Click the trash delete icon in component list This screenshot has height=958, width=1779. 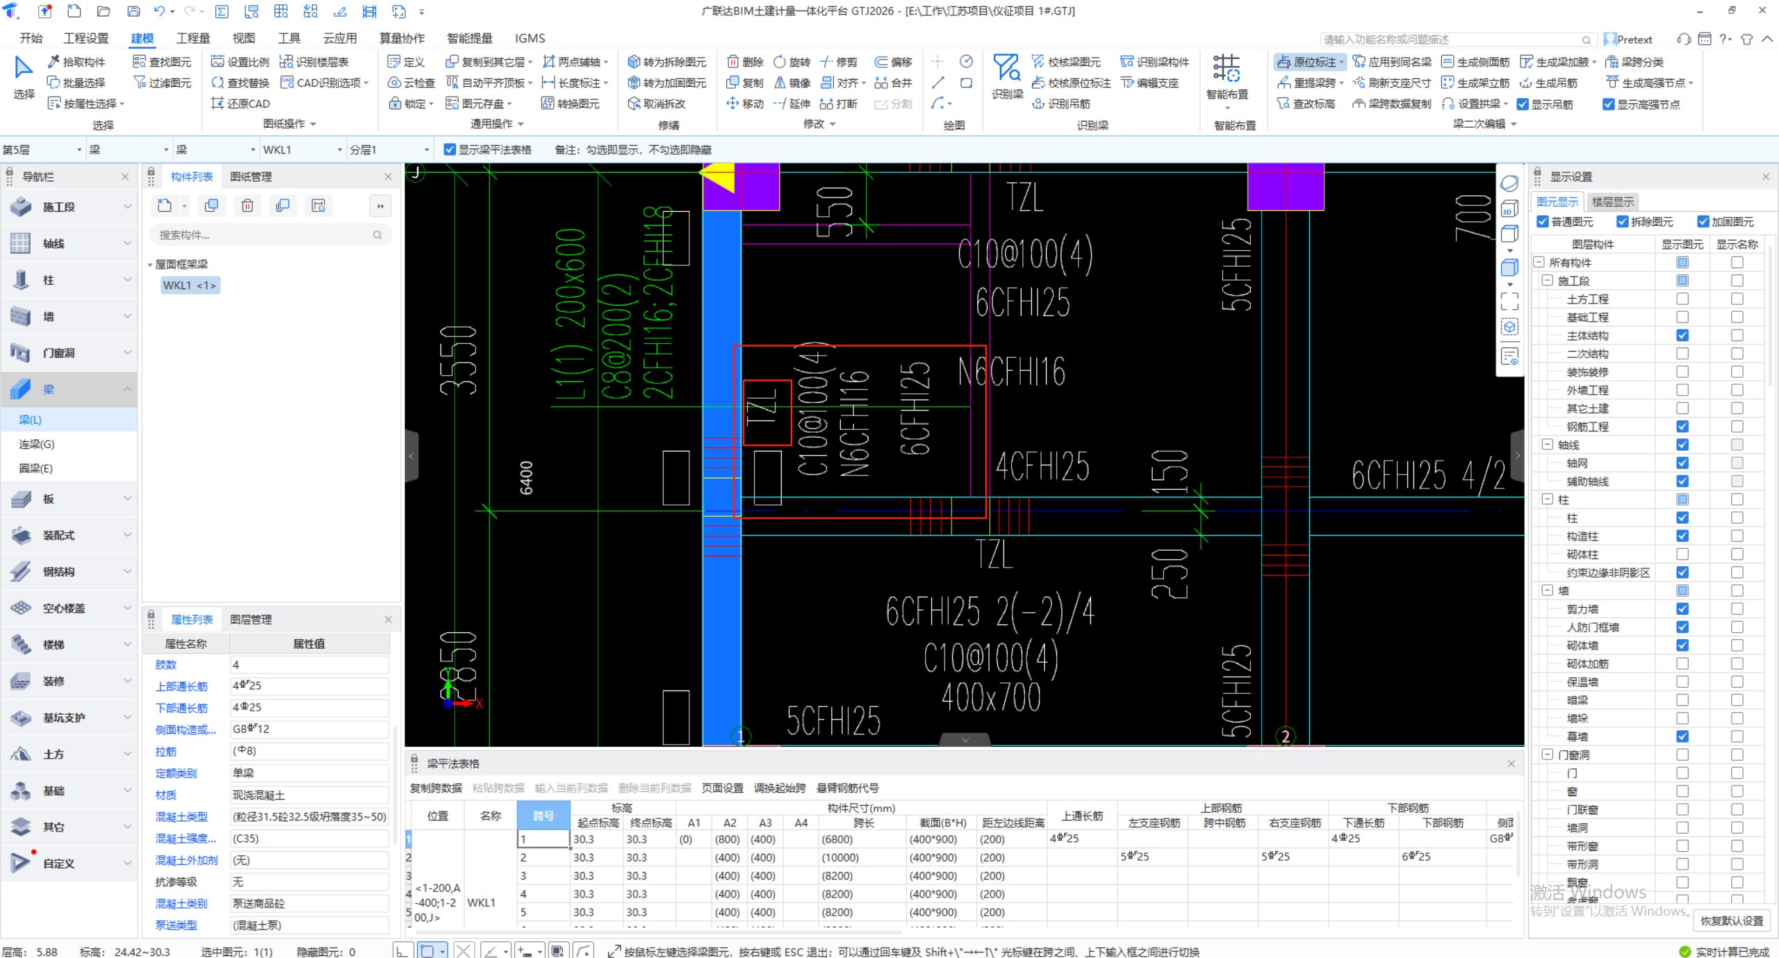pos(247,206)
